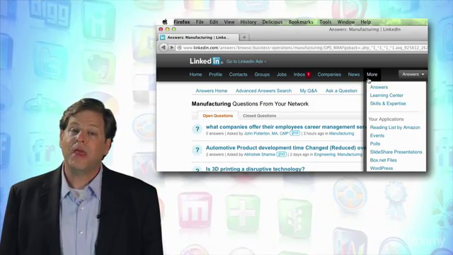This screenshot has width=453, height=255.
Task: Open My Q&A link
Action: point(309,91)
